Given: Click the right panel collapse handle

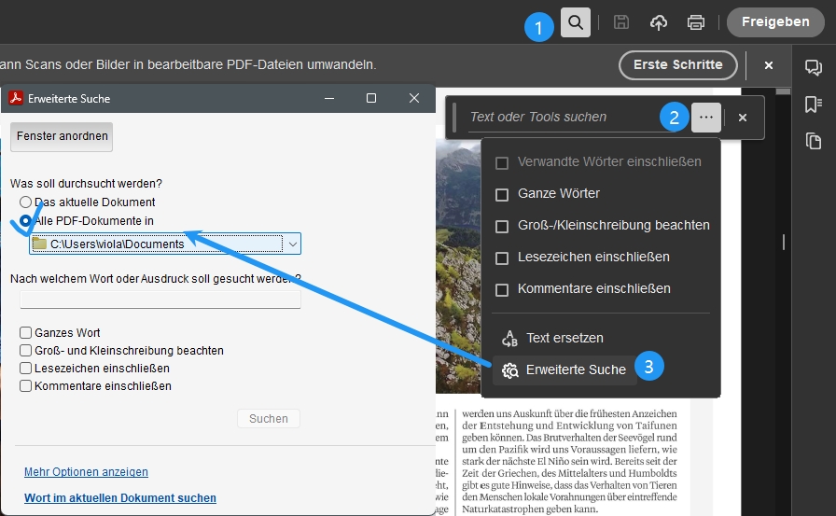Looking at the screenshot, I should click(783, 243).
